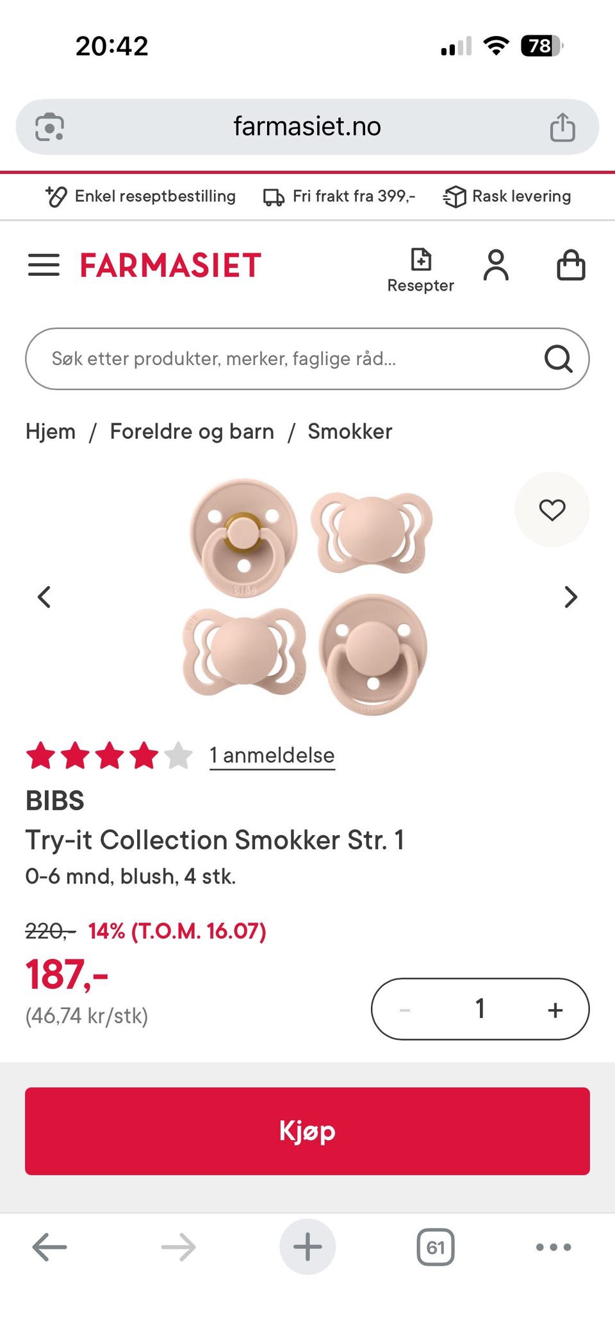The image size is (615, 1335).
Task: Open the browser three-dots more menu
Action: (x=553, y=1247)
